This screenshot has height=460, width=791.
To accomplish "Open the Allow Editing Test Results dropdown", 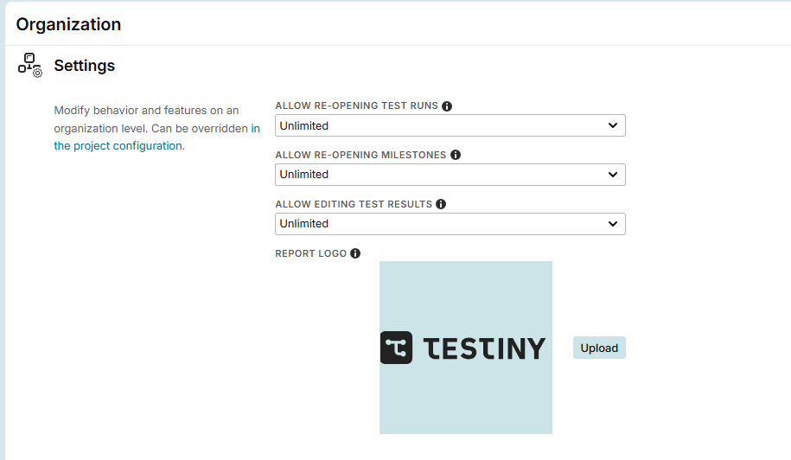I will (x=450, y=224).
